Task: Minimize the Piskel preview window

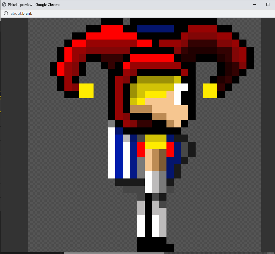Action: coord(254,4)
